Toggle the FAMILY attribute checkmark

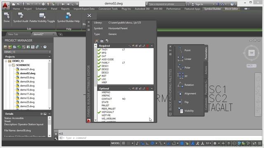pyautogui.click(x=99, y=63)
